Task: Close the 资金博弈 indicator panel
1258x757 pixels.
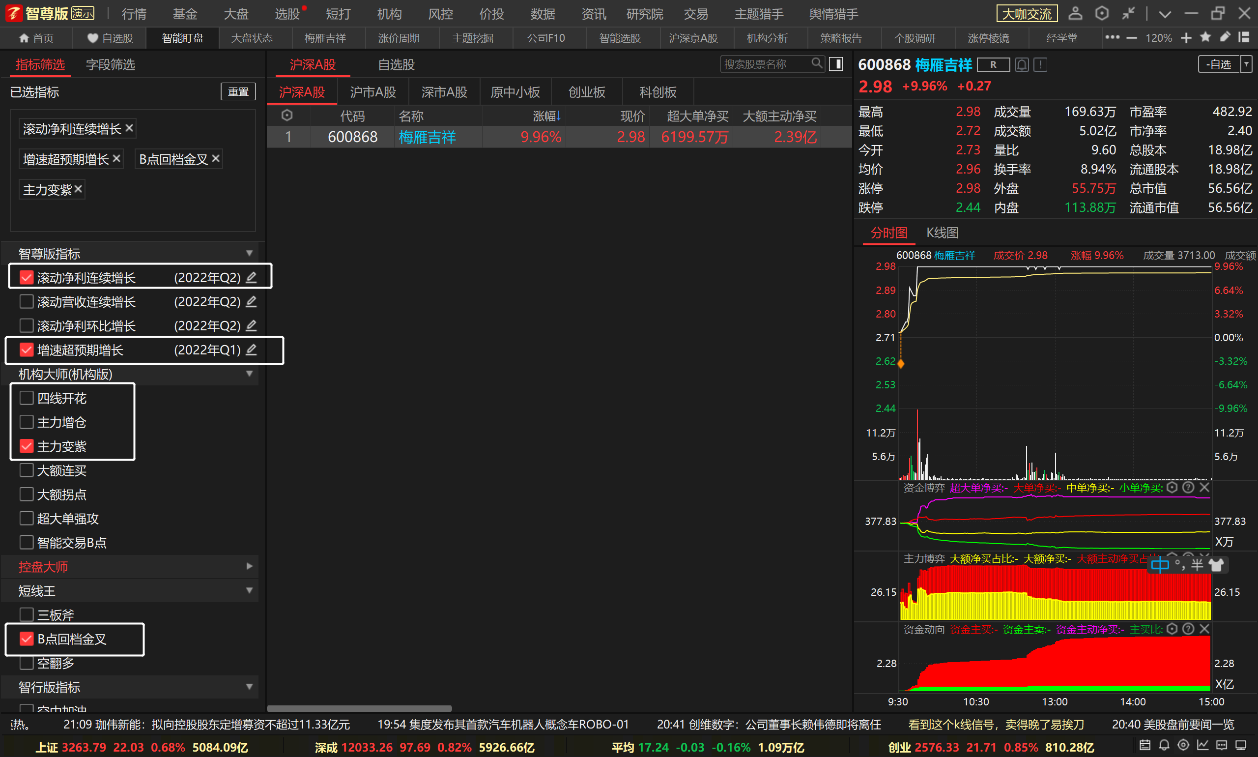Action: pyautogui.click(x=1204, y=487)
